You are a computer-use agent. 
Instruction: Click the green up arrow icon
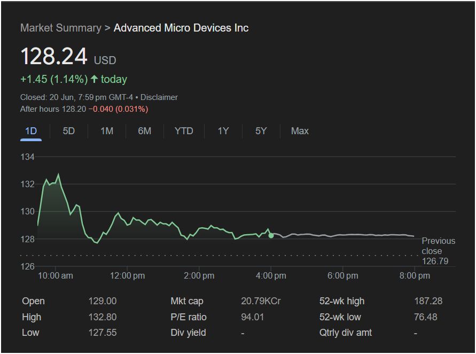(x=95, y=79)
